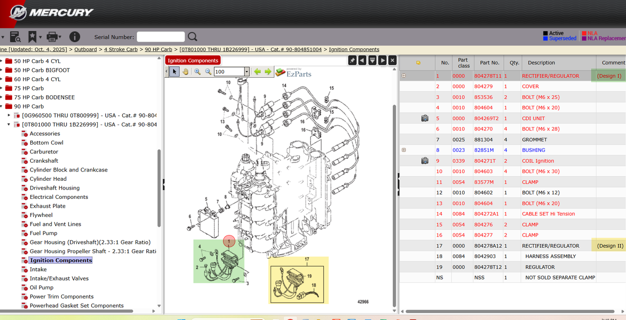626x320 pixels.
Task: Click the serial number search magnifier
Action: [x=192, y=37]
